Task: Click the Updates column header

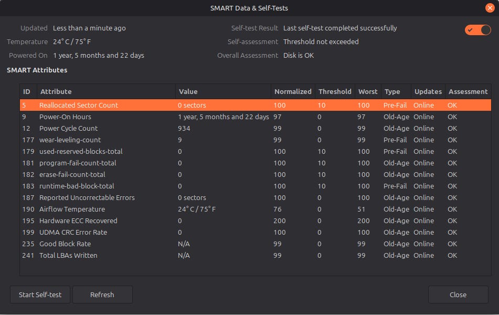Action: coord(428,91)
